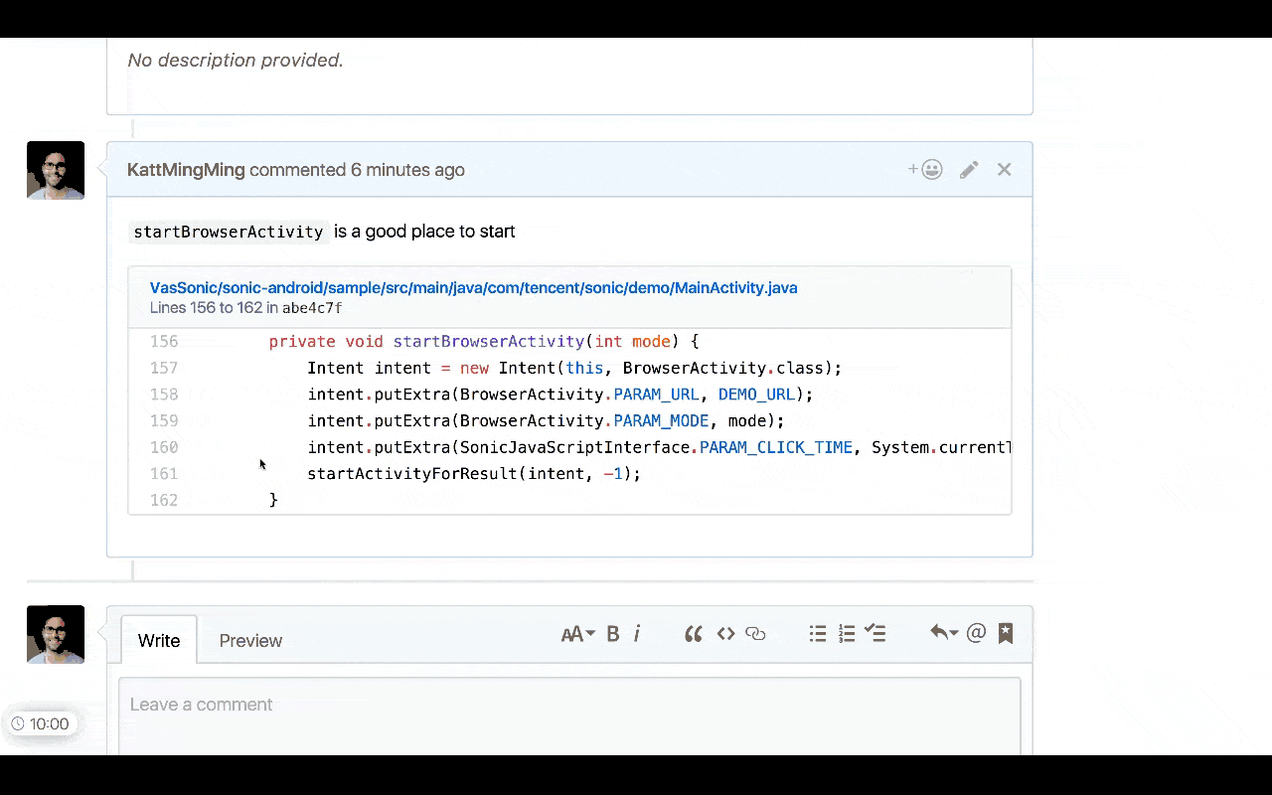Edit KattMingMing's comment with the pencil icon
The image size is (1272, 795).
(x=969, y=169)
